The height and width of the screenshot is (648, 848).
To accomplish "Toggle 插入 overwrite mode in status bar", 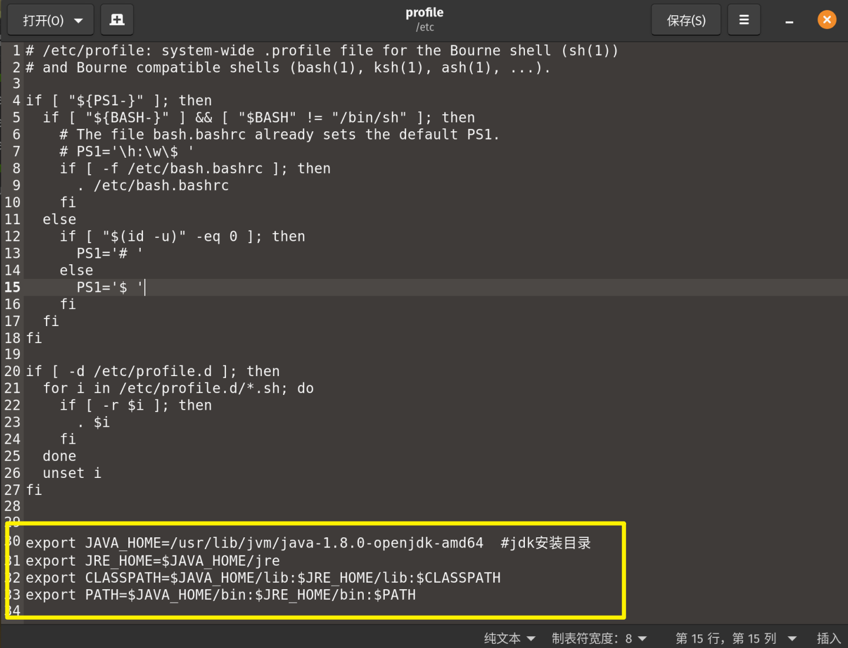I will [x=828, y=638].
